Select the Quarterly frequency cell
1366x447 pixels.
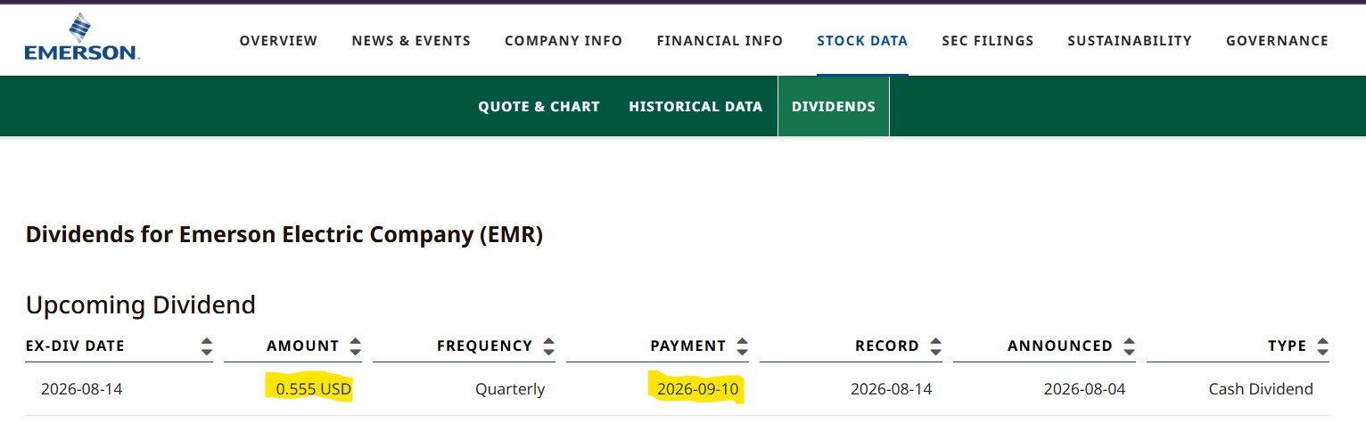click(510, 389)
